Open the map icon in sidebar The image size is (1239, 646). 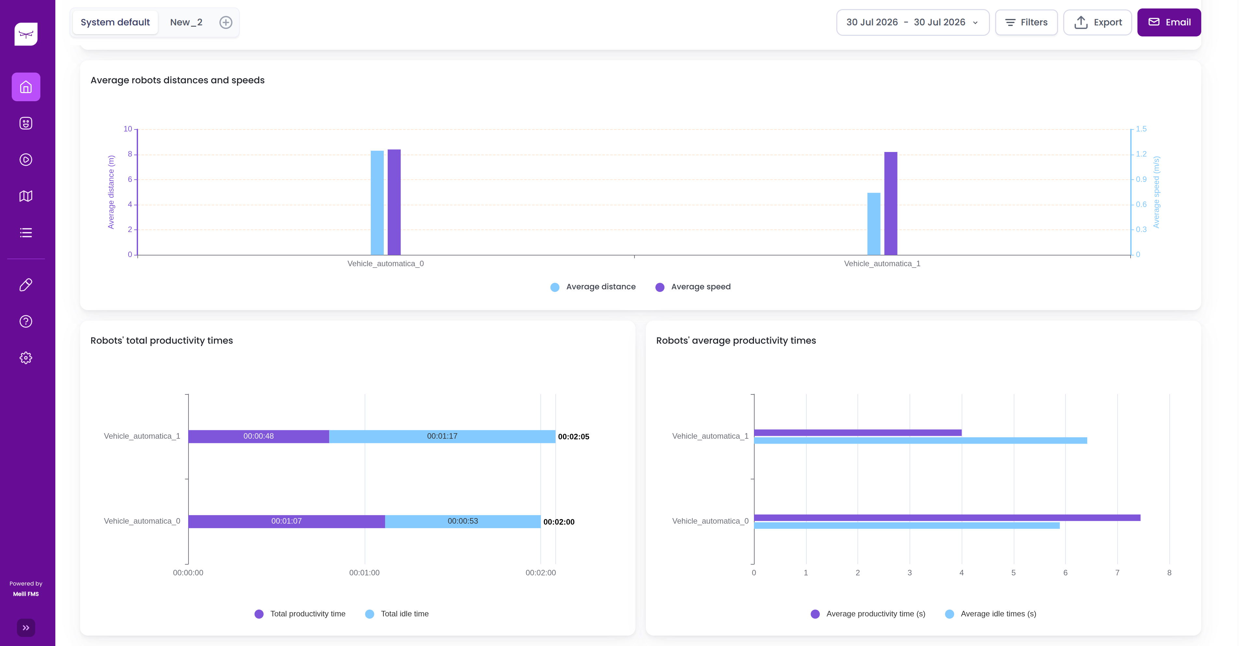click(x=26, y=196)
